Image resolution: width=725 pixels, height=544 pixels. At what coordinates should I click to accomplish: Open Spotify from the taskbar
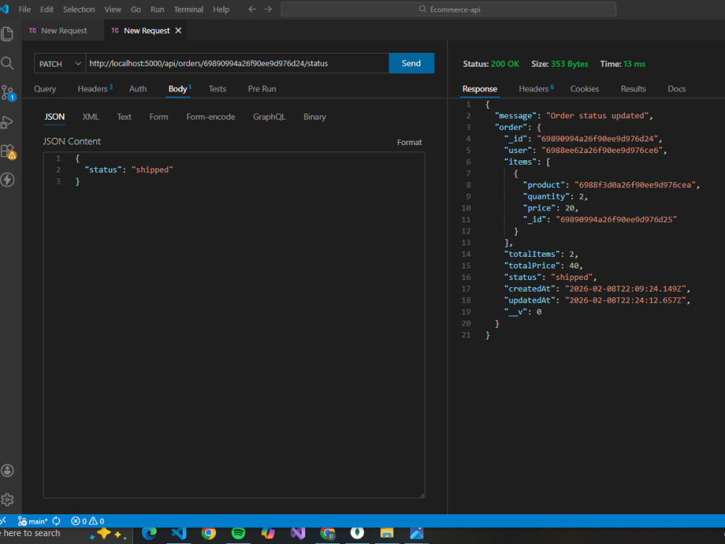click(238, 533)
